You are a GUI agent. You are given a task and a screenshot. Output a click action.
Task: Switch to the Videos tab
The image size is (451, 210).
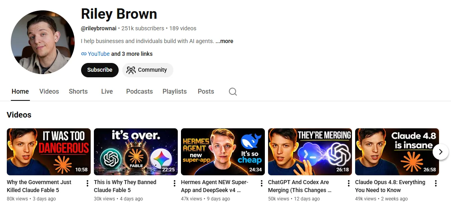point(49,92)
